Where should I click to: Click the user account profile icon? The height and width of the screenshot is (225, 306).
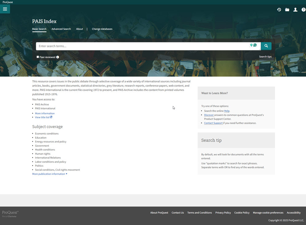coord(295,10)
